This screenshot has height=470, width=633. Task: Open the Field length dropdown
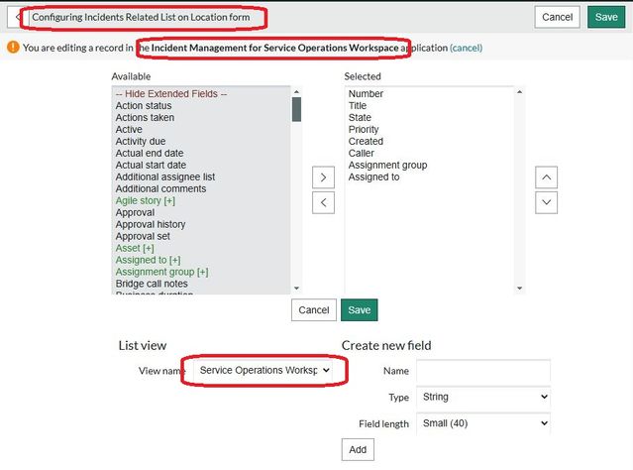click(483, 423)
